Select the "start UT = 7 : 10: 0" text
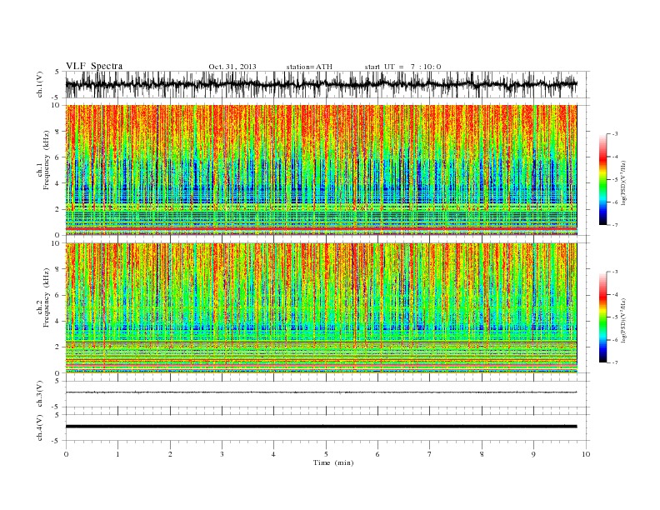Screen dimensions: 660x510 click(x=402, y=67)
